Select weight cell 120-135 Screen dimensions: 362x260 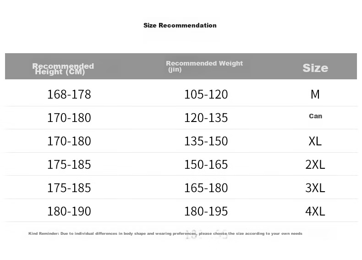(x=206, y=118)
